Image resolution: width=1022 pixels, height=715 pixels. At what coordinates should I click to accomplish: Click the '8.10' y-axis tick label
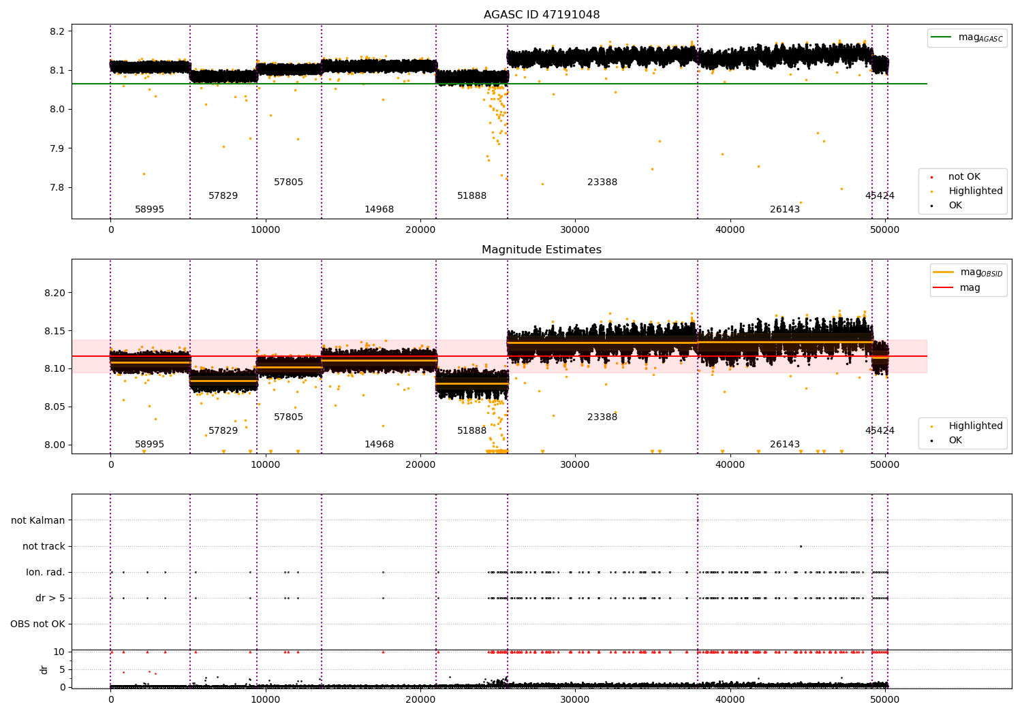[x=55, y=369]
